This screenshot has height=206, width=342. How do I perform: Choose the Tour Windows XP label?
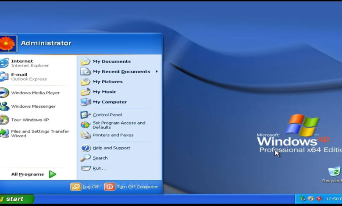[30, 120]
